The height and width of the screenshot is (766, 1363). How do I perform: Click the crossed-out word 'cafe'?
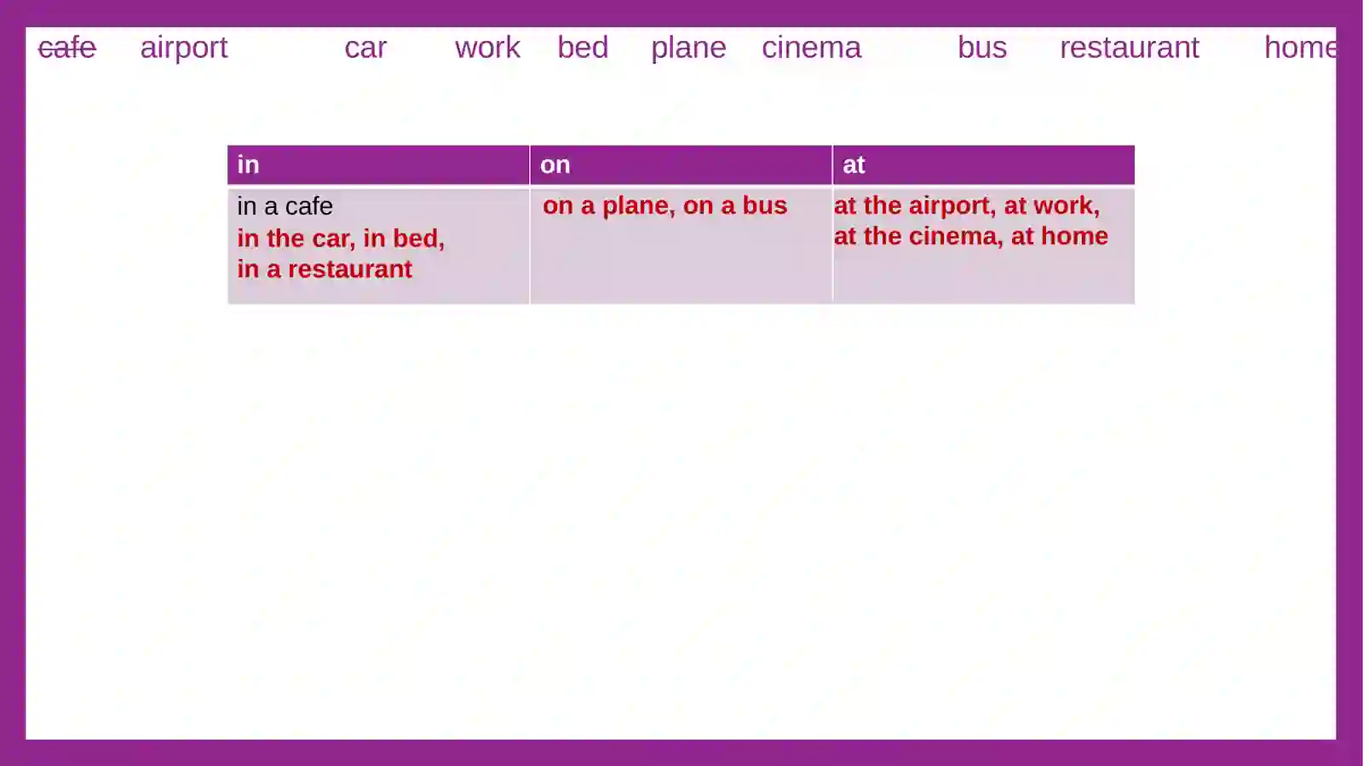click(67, 48)
